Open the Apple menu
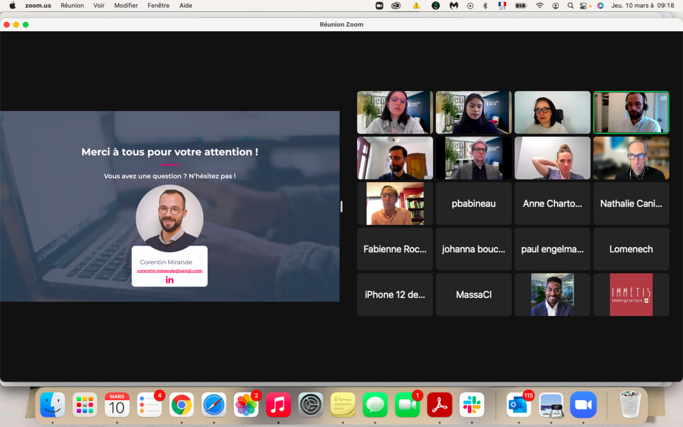This screenshot has height=427, width=683. pos(13,6)
